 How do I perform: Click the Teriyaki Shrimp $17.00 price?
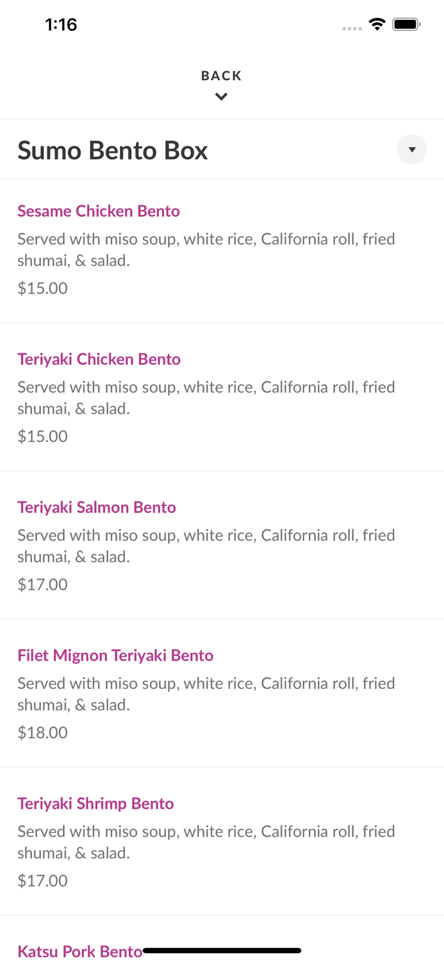pyautogui.click(x=42, y=881)
